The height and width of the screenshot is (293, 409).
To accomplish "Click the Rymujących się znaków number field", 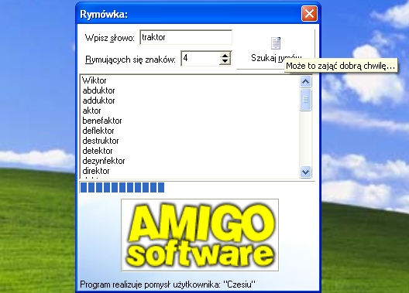I will 200,58.
